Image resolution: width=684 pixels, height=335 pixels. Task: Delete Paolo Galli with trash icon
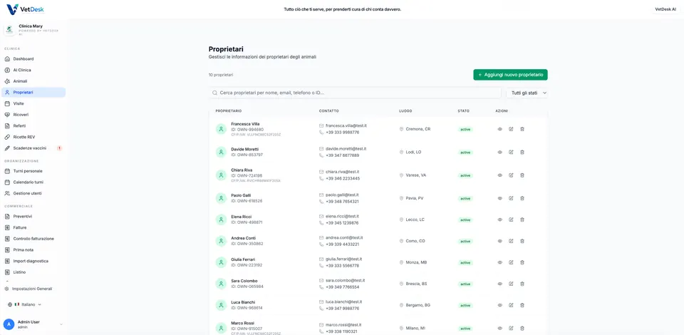click(522, 198)
